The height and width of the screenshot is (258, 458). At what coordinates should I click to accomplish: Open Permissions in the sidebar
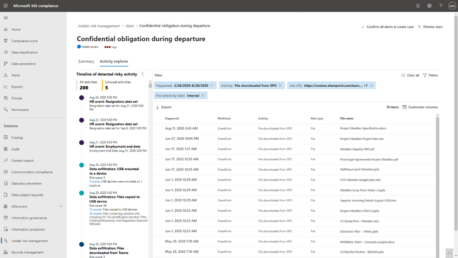click(20, 110)
